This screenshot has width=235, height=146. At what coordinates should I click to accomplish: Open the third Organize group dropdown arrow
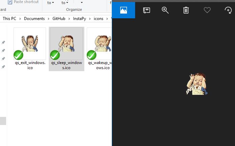[x=82, y=3]
